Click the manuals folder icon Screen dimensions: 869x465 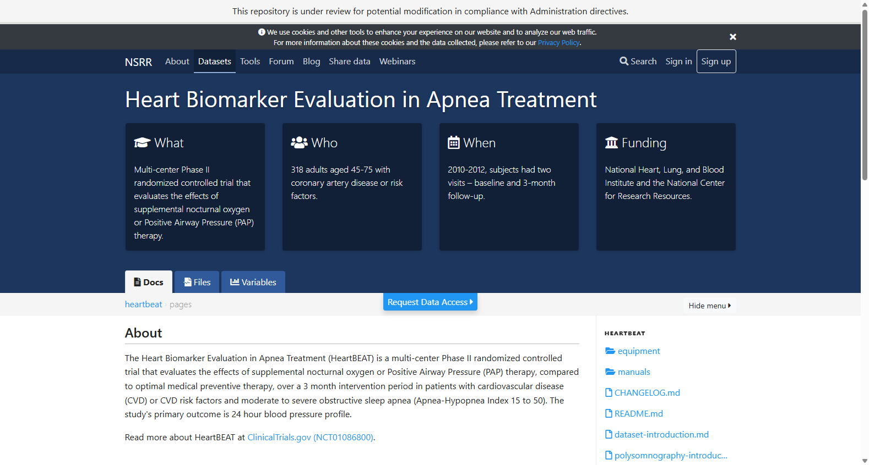click(610, 372)
